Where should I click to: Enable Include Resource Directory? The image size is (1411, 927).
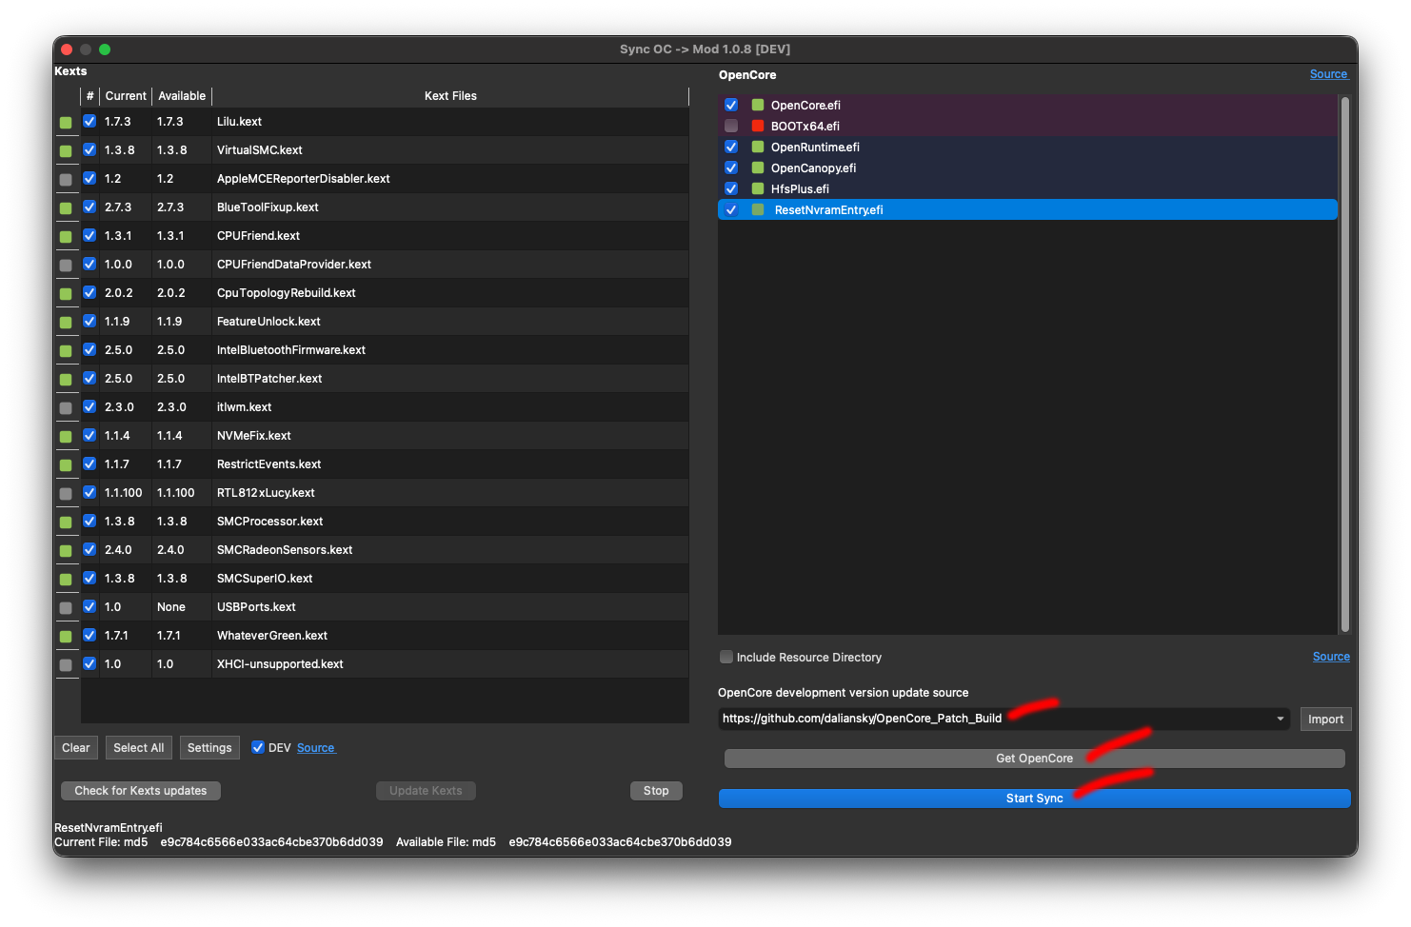tap(726, 657)
